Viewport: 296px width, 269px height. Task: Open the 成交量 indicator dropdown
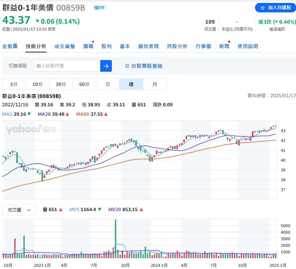click(x=19, y=209)
